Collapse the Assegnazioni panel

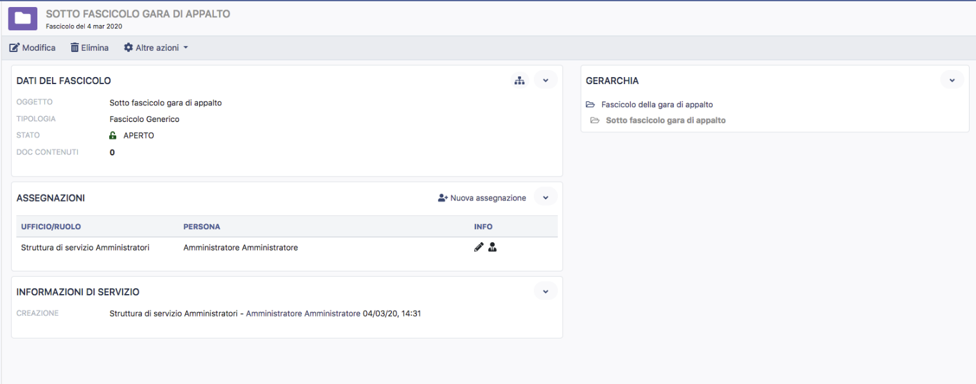pyautogui.click(x=546, y=198)
